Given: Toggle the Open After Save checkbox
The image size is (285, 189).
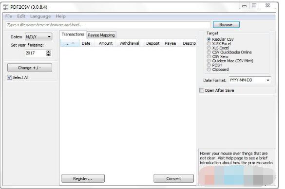Looking at the screenshot, I should pyautogui.click(x=202, y=90).
